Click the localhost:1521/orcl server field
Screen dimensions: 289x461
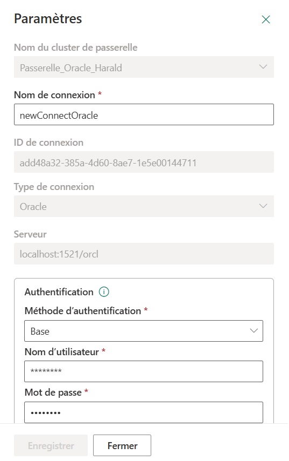point(144,254)
